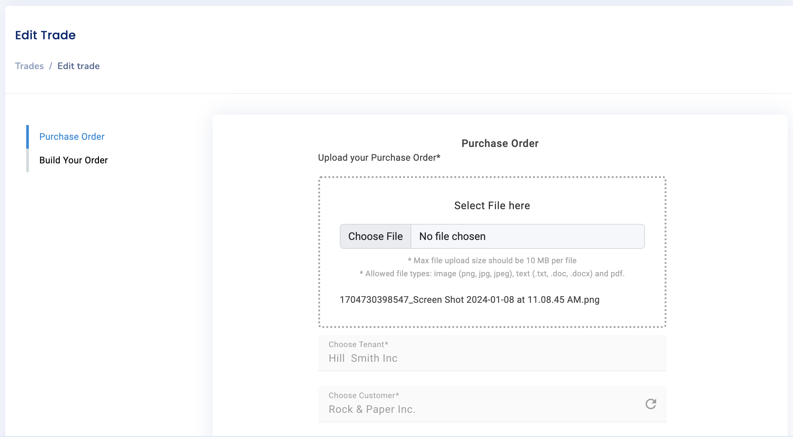Click the 'No file chosen' file input area
Image resolution: width=793 pixels, height=438 pixels.
(x=527, y=236)
